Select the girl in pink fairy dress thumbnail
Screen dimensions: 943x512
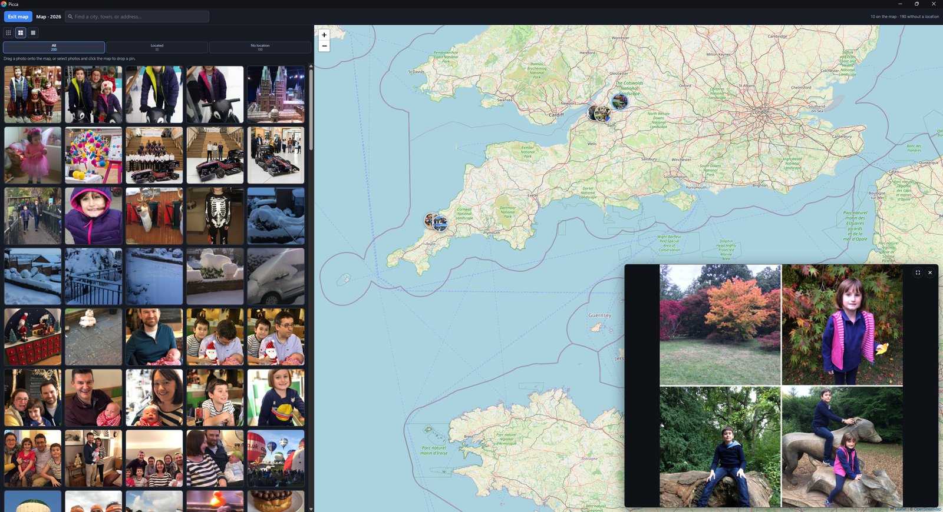coord(32,155)
